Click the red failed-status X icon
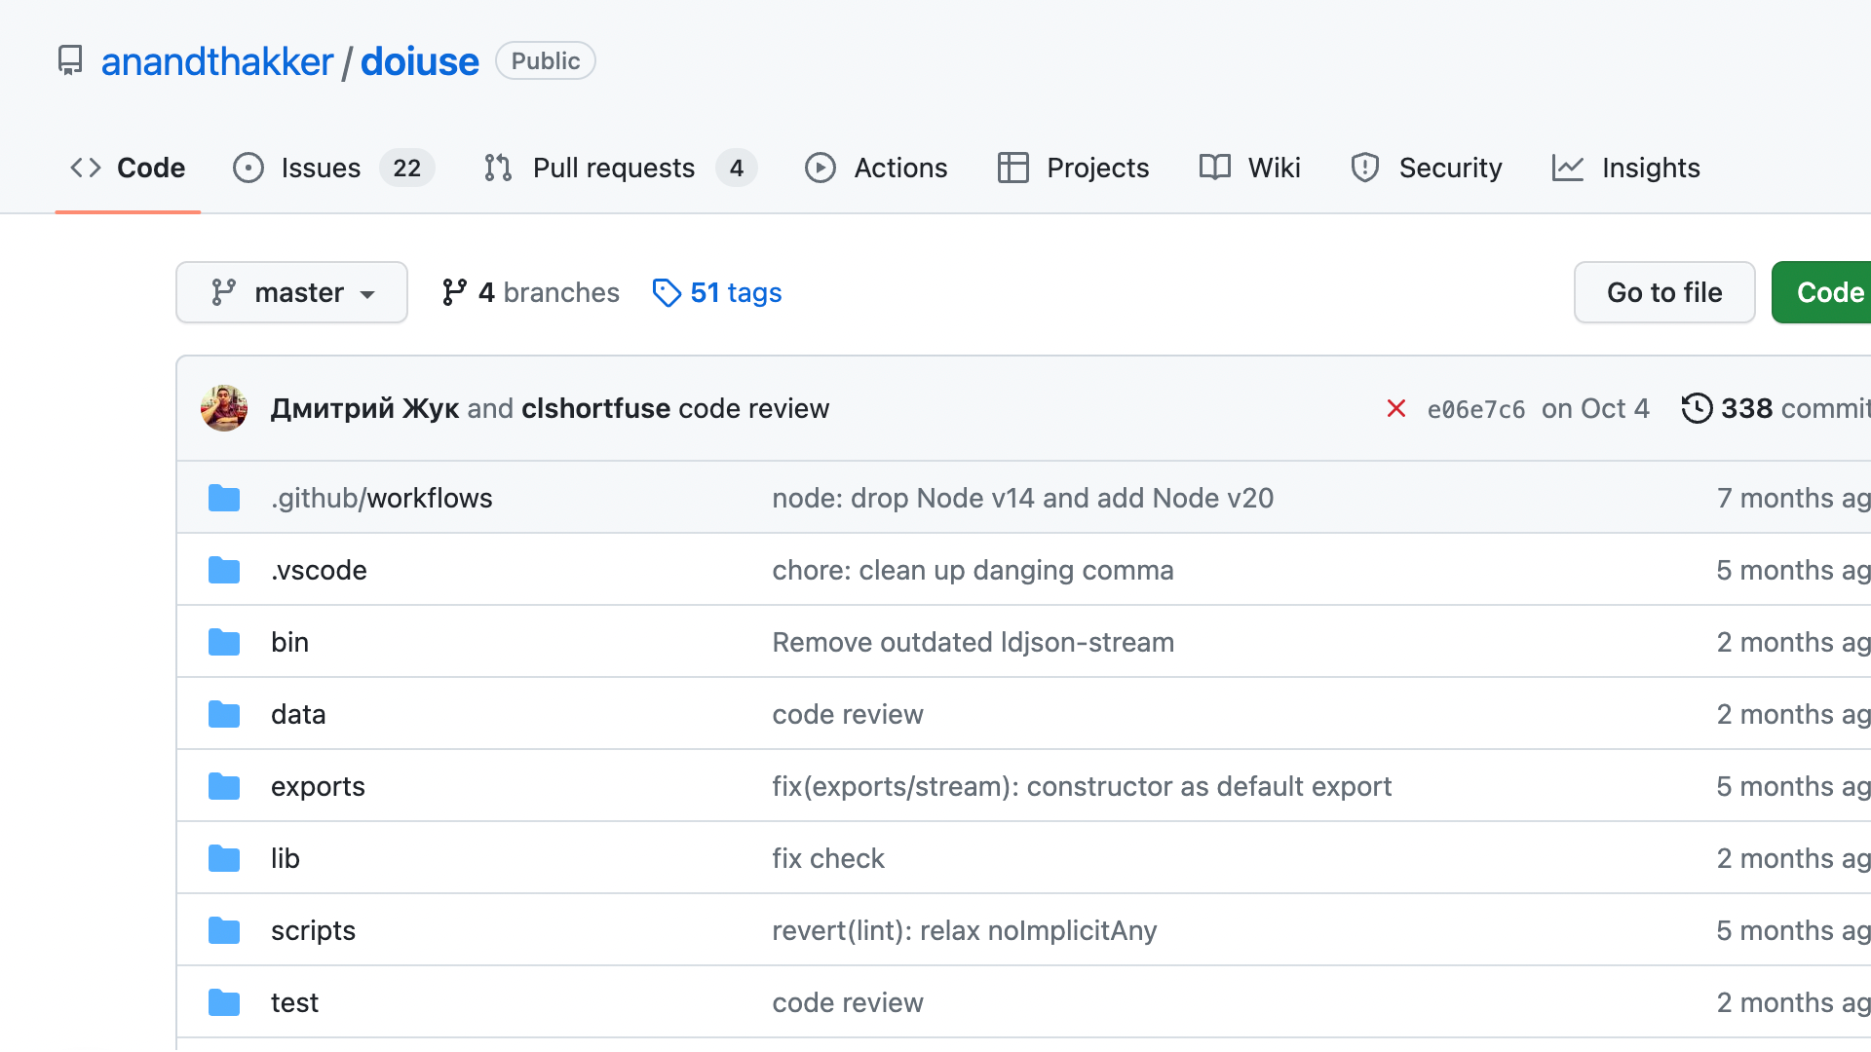Screen dimensions: 1871x1052 1395,408
